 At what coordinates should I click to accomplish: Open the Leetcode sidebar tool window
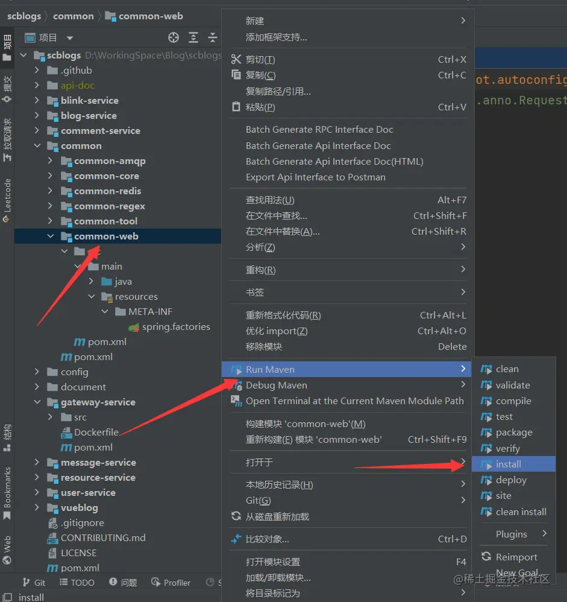(x=7, y=201)
